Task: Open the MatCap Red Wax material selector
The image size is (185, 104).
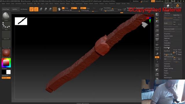Action: click(x=6, y=53)
